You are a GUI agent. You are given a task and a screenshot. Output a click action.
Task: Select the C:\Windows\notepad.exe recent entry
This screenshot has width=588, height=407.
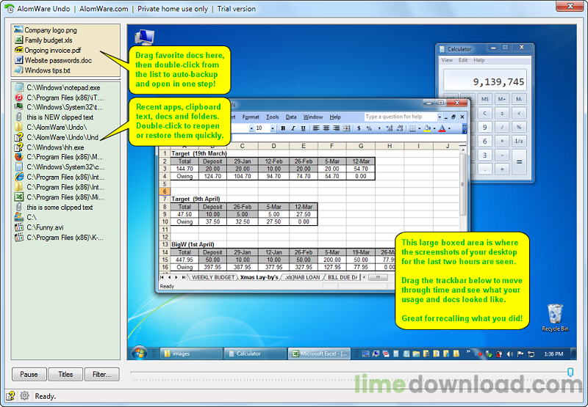point(57,87)
